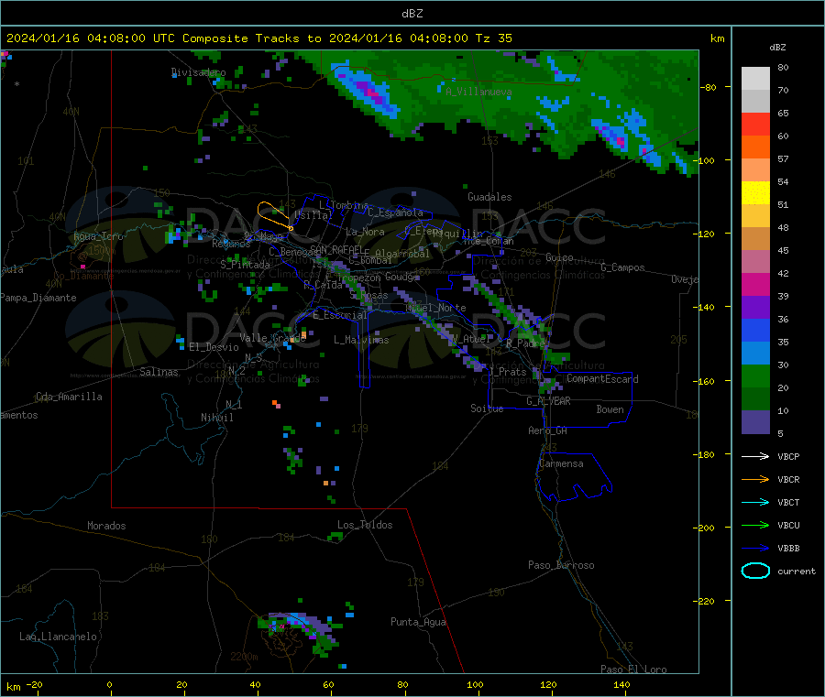Click the orange storm track outline near Usillal
The height and width of the screenshot is (697, 825).
(x=274, y=214)
